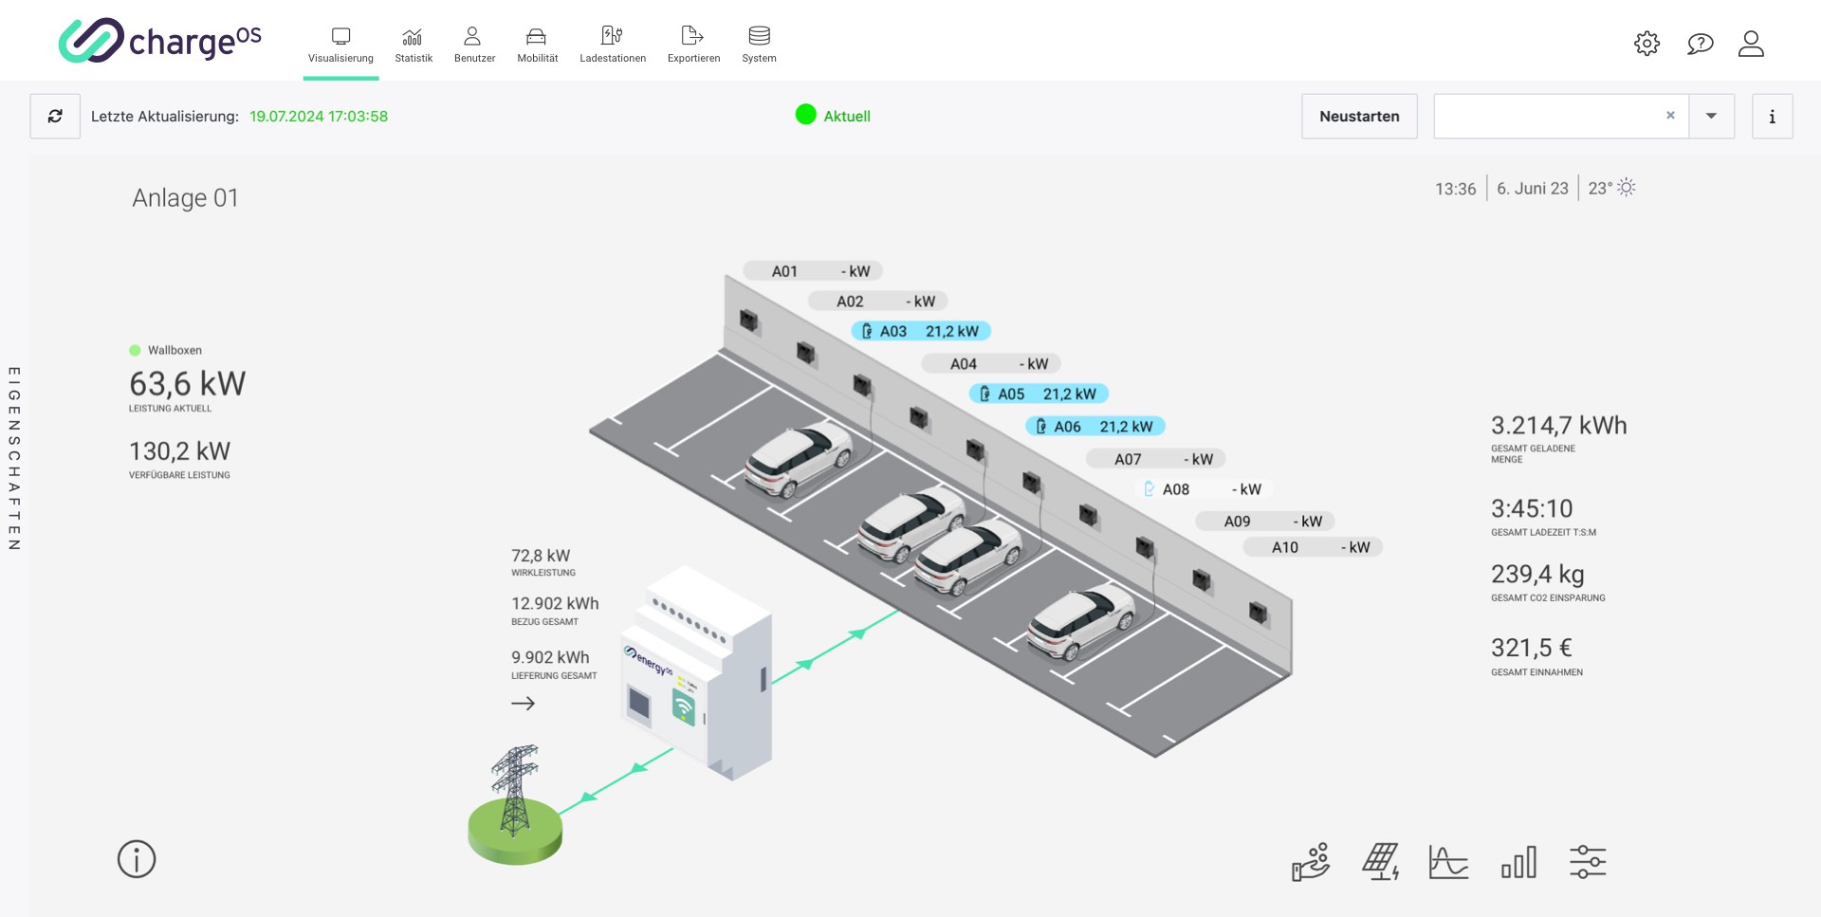The width and height of the screenshot is (1821, 917).
Task: Open the Ladestationen tab
Action: pos(613,45)
